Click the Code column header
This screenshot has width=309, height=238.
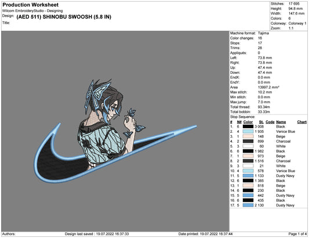(270, 122)
